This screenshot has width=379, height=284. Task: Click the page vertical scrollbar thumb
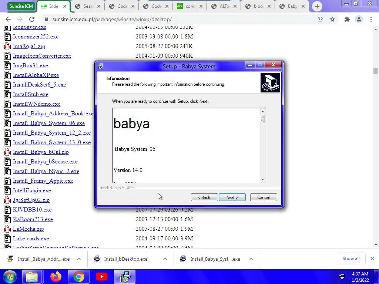(x=376, y=71)
